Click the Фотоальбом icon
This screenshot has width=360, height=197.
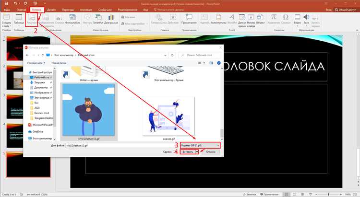[72, 19]
